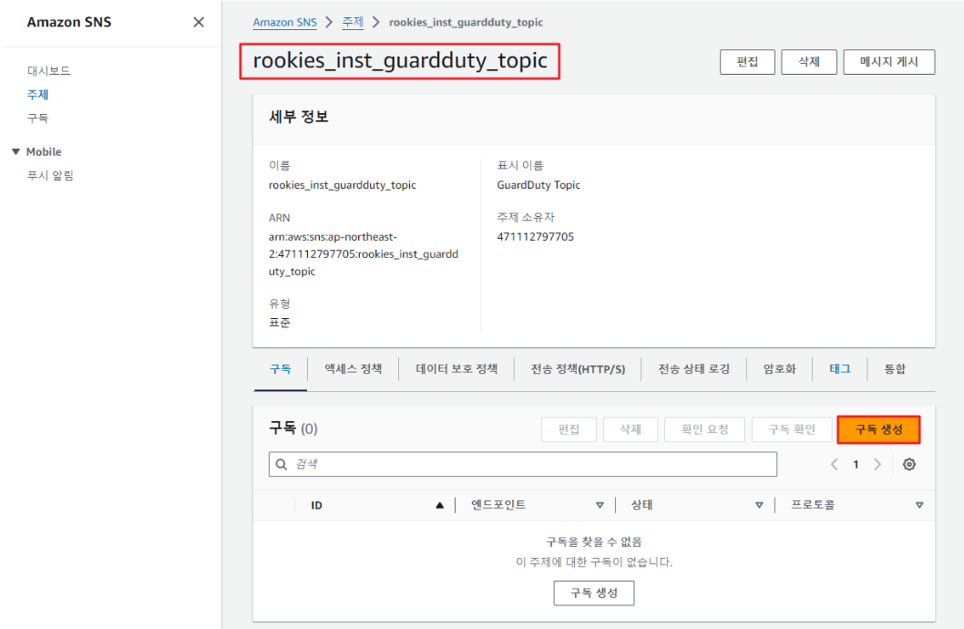Open 푸시 알림 under Mobile
Image resolution: width=964 pixels, height=629 pixels.
pos(50,175)
